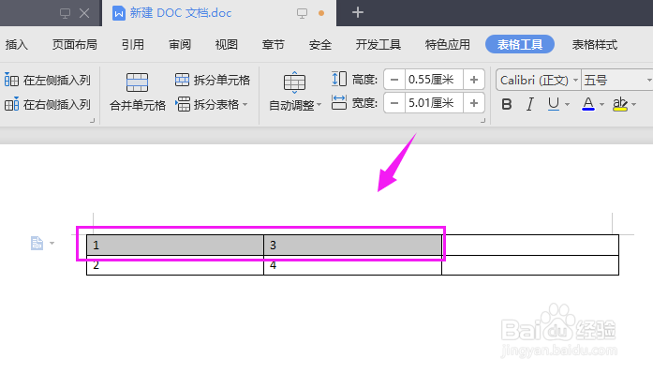Viewport: 653px width, 373px height.
Task: Open the 审阅 tab
Action: 180,45
